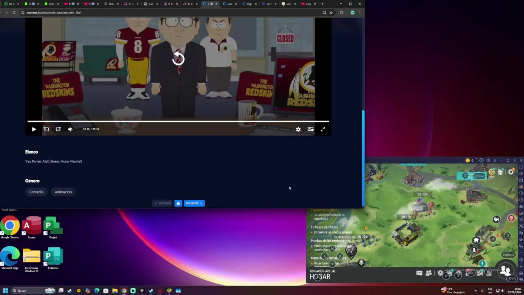Mute the video player volume

tap(70, 129)
